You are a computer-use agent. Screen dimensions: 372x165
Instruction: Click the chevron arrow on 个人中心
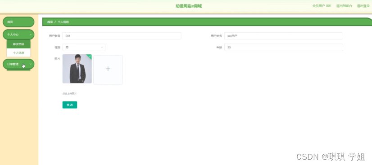31,35
